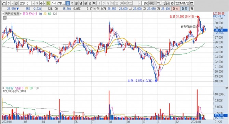Image resolution: width=229 pixels, height=124 pixels.
Task: Click the save chart floppy icon
Action: tap(168, 3)
